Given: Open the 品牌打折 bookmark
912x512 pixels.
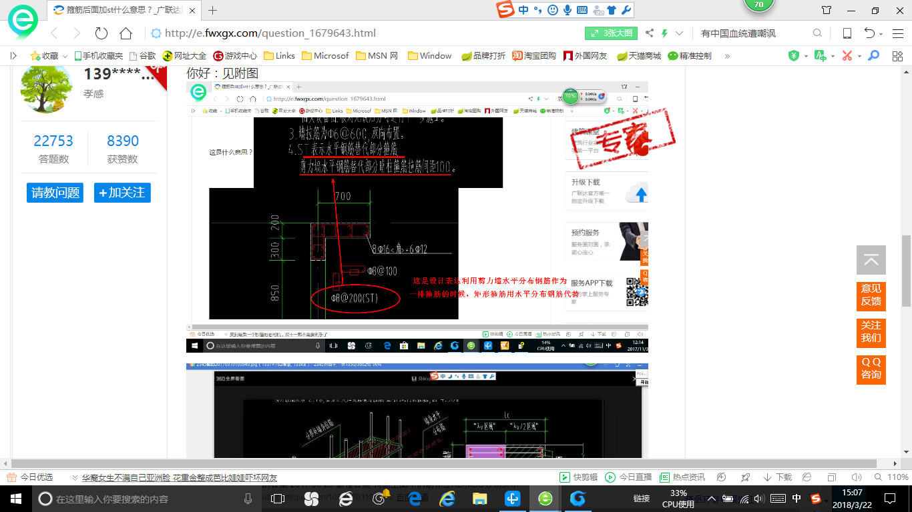Looking at the screenshot, I should point(483,56).
